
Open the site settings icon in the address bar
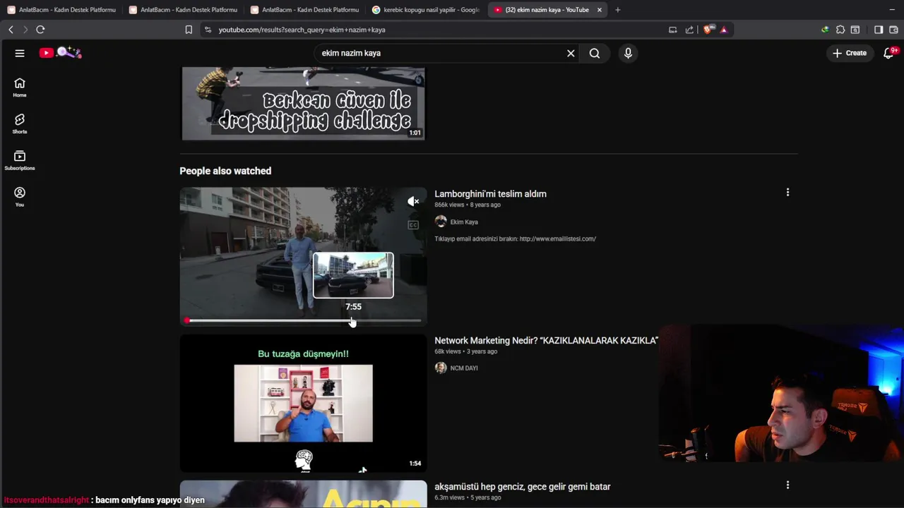[208, 30]
